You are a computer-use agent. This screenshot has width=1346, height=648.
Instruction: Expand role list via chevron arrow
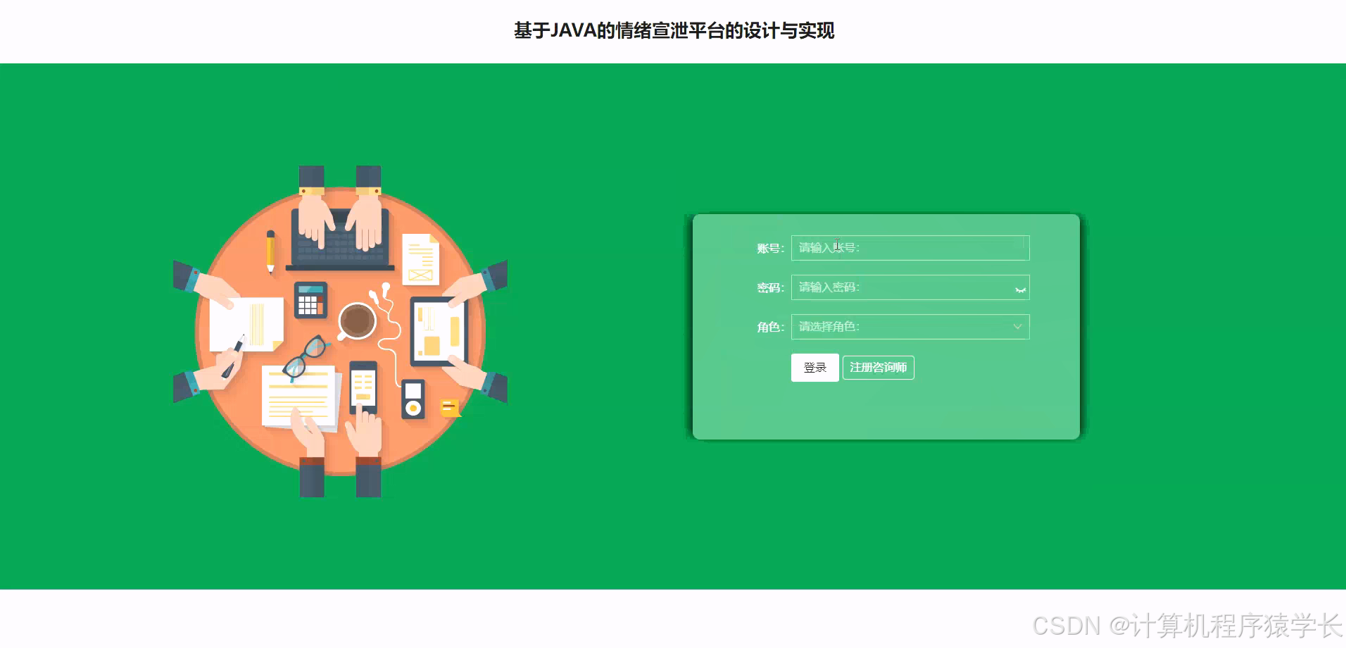click(1017, 327)
